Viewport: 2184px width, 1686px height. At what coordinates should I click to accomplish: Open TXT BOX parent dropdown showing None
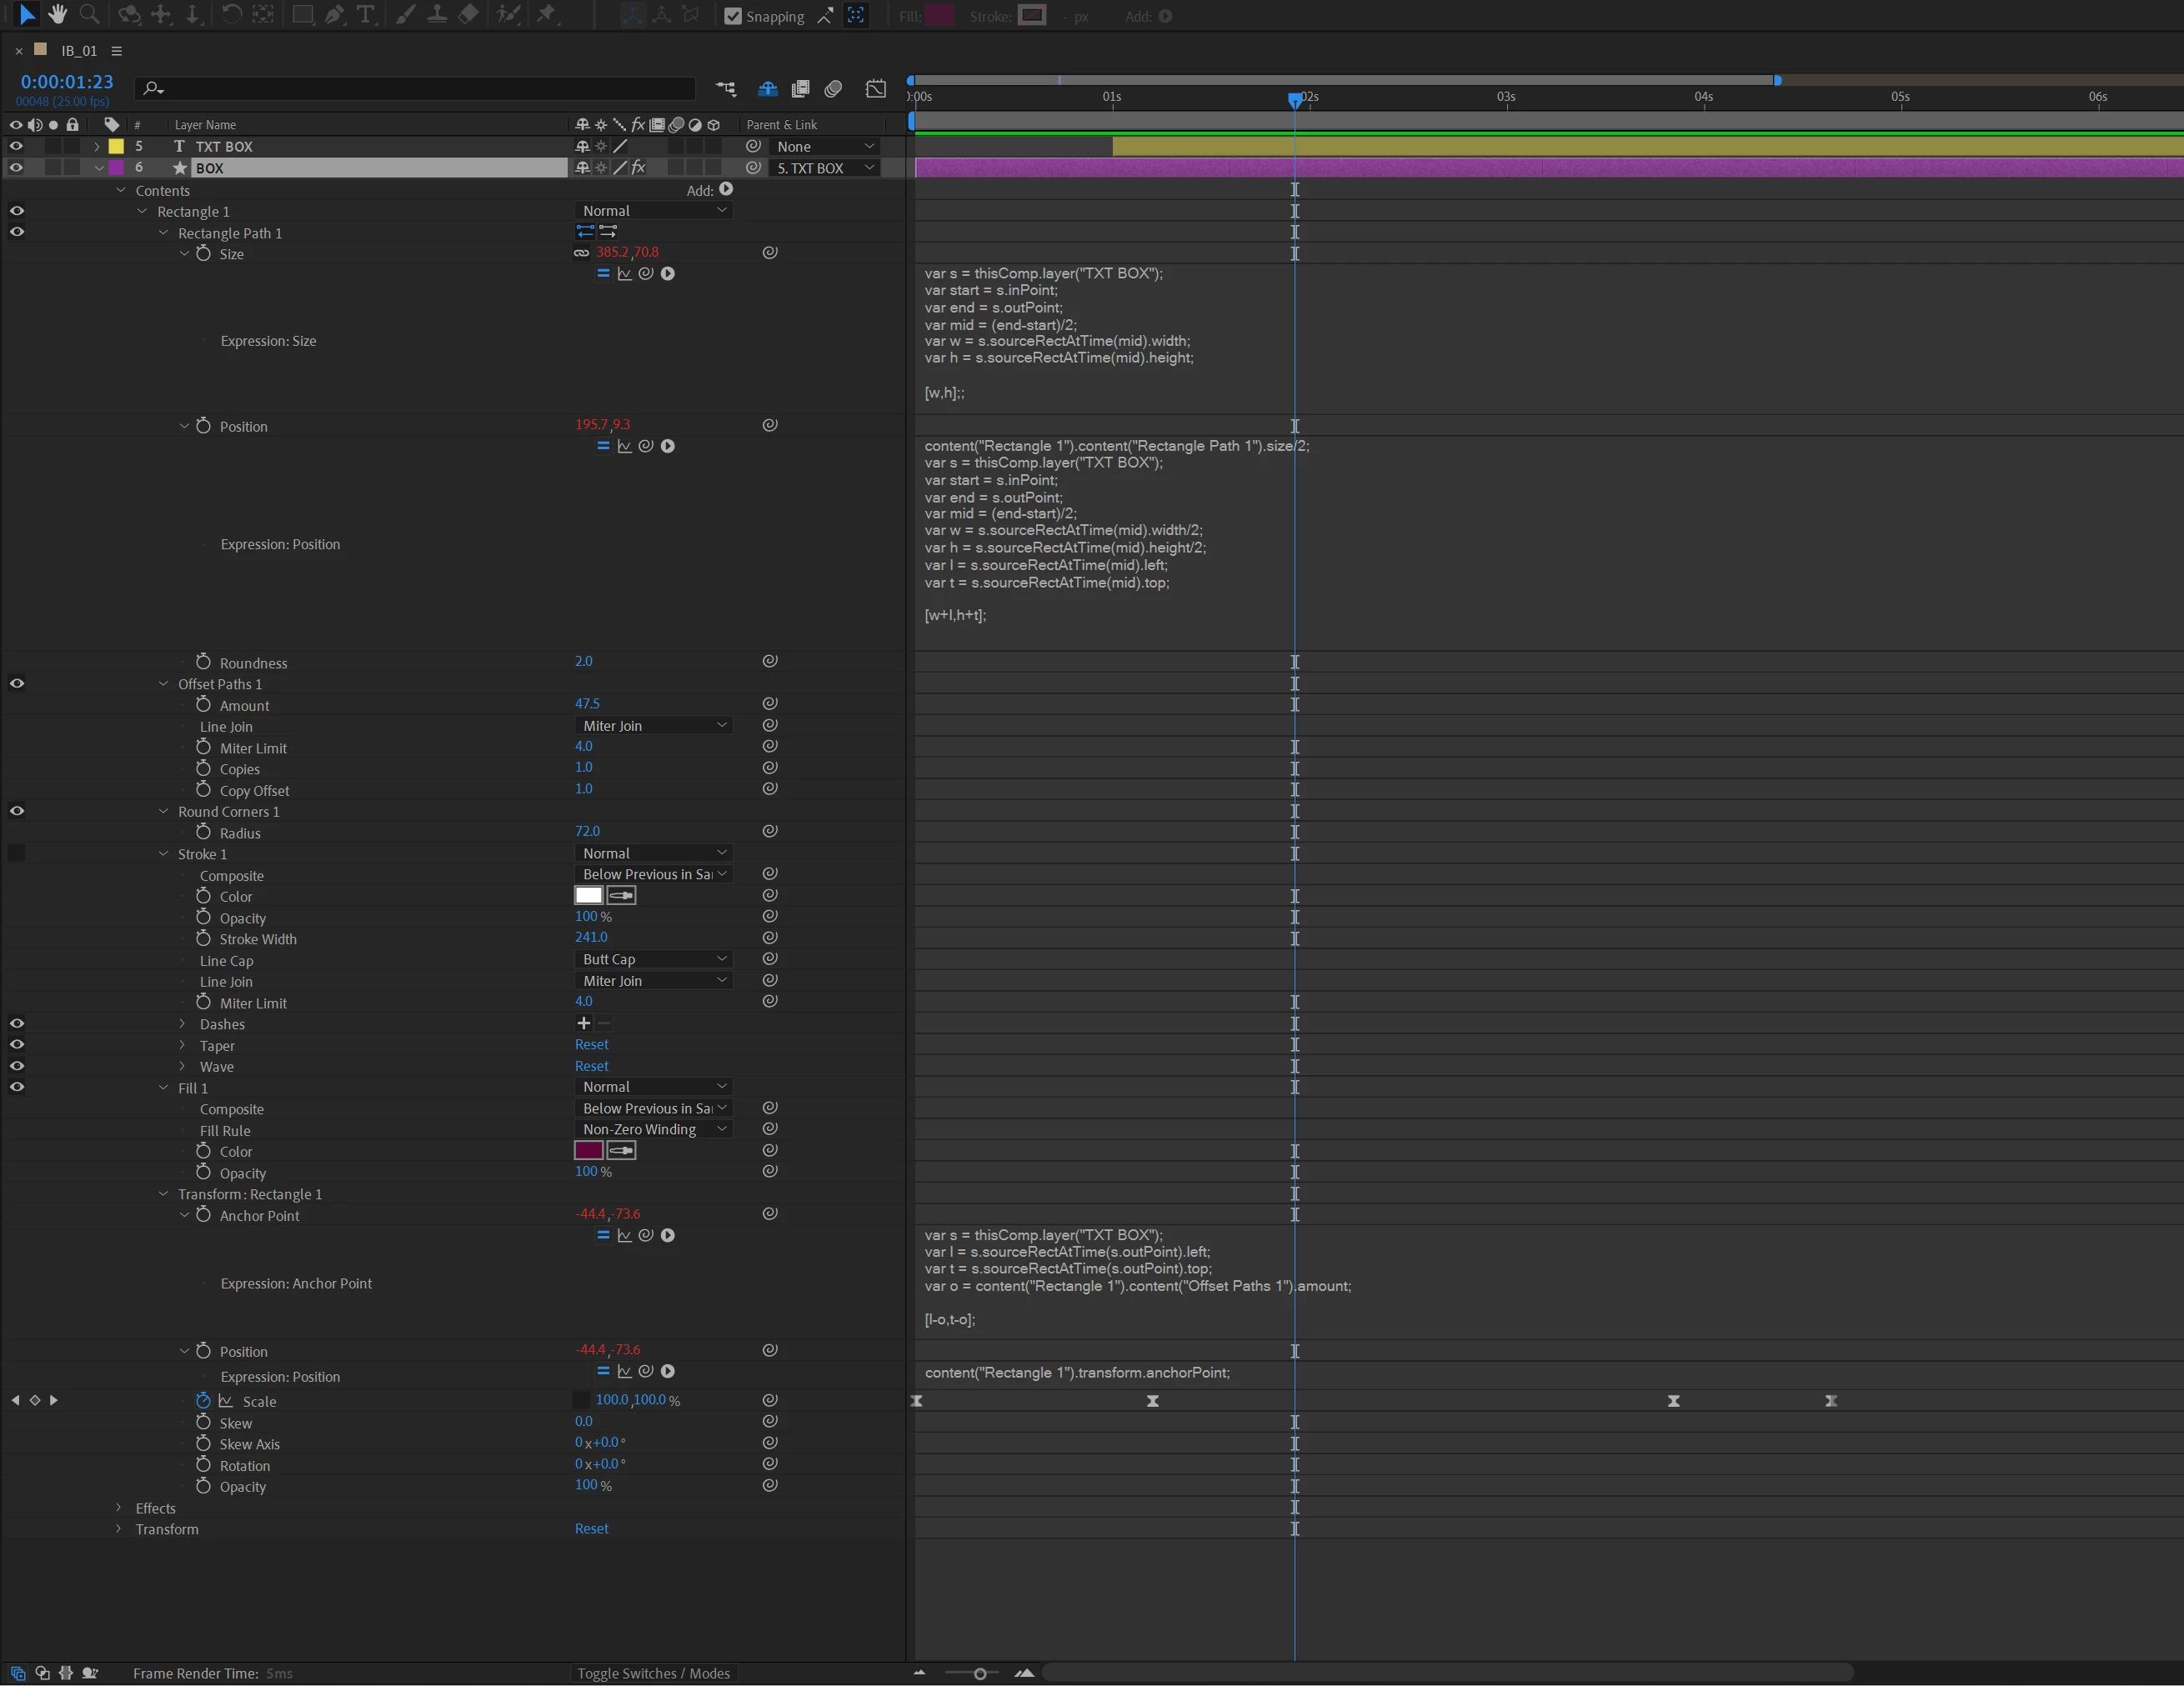pyautogui.click(x=825, y=146)
